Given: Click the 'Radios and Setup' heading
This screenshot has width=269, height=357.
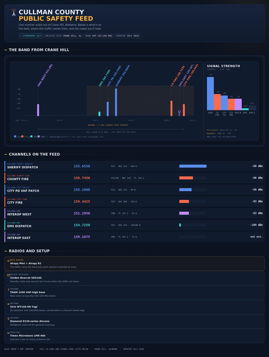Looking at the screenshot, I should click(x=29, y=251).
